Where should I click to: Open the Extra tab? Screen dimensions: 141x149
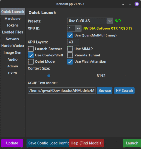pyautogui.click(x=13, y=73)
